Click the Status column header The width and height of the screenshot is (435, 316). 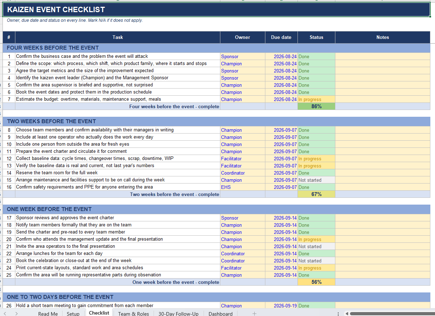click(316, 37)
